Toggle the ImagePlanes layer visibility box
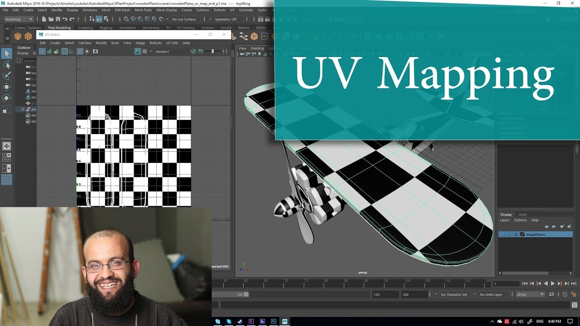Screen dimensions: 580x326 (502, 235)
